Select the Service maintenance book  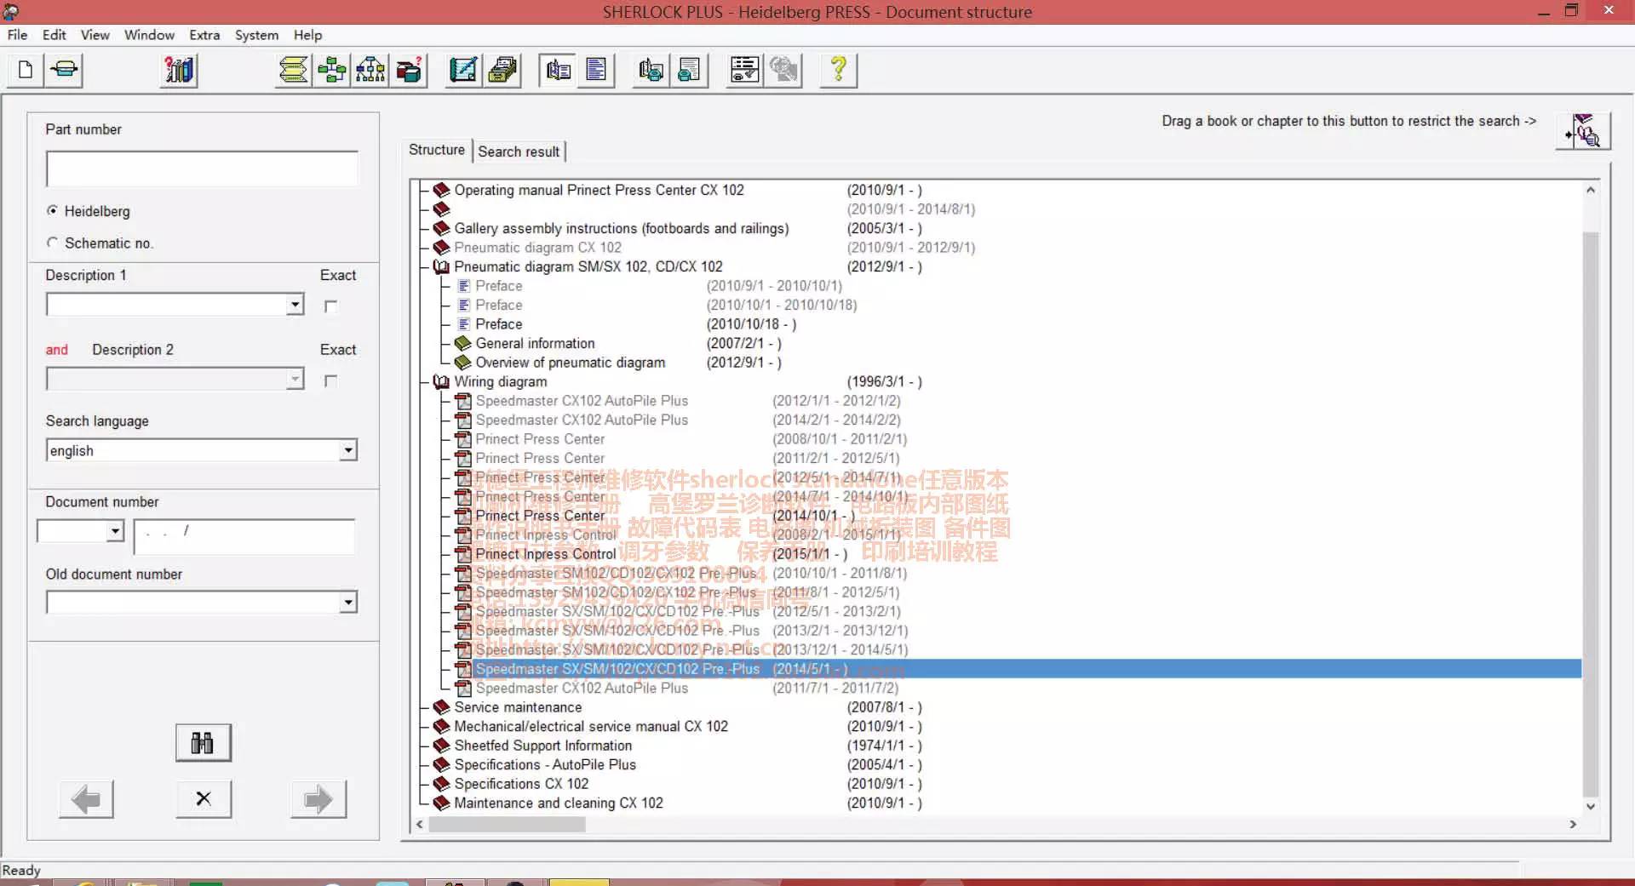tap(518, 707)
